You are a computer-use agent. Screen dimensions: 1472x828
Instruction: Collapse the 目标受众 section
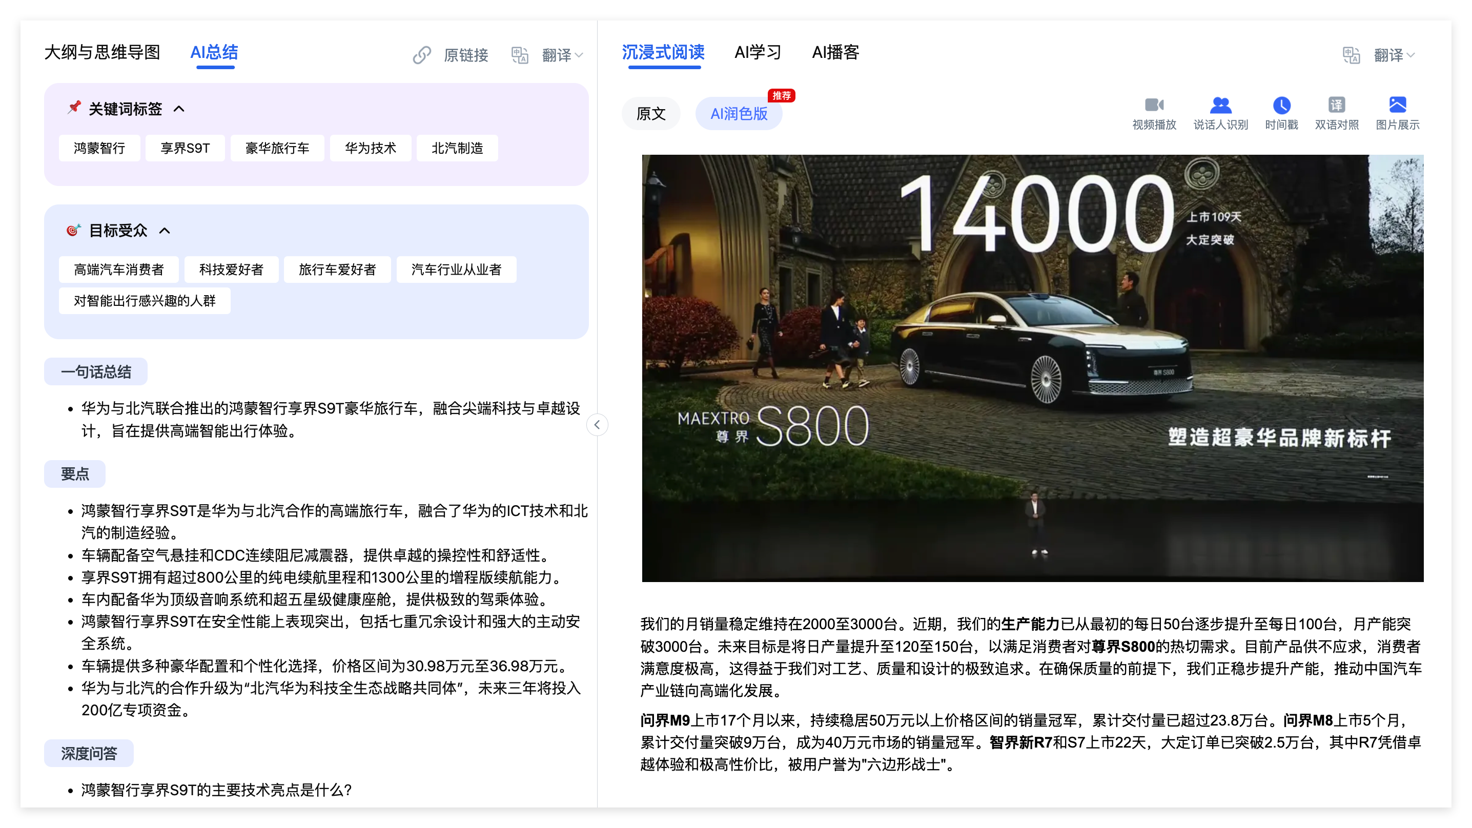tap(165, 231)
